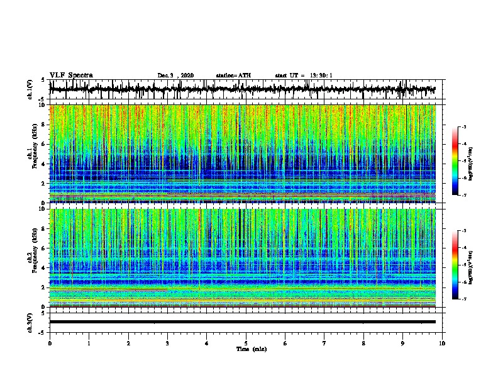This screenshot has height=385, width=498.
Task: Click the ch.1 voltage waveform trace
Action: (242, 89)
